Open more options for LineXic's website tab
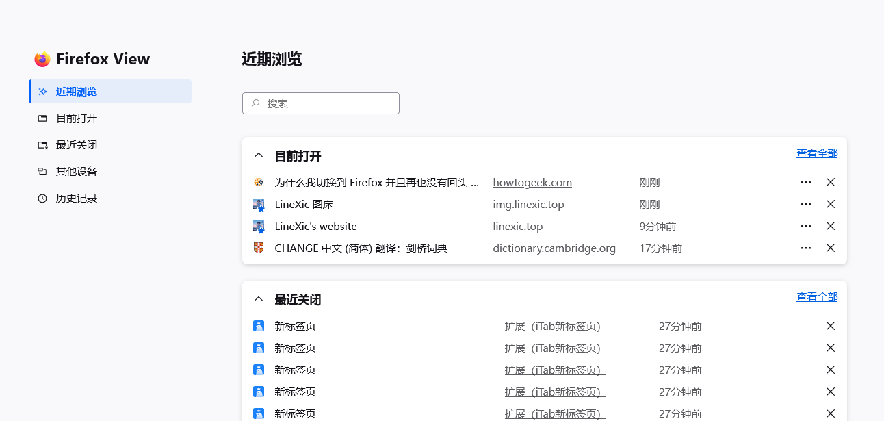The width and height of the screenshot is (884, 421). (x=806, y=226)
